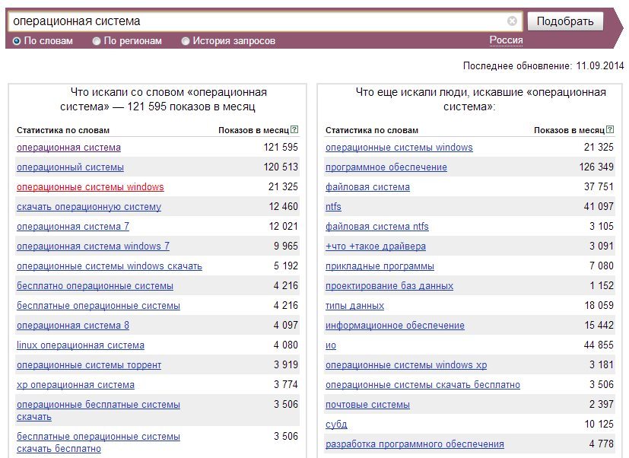
Task: Open the почтовые системы link
Action: coord(367,405)
